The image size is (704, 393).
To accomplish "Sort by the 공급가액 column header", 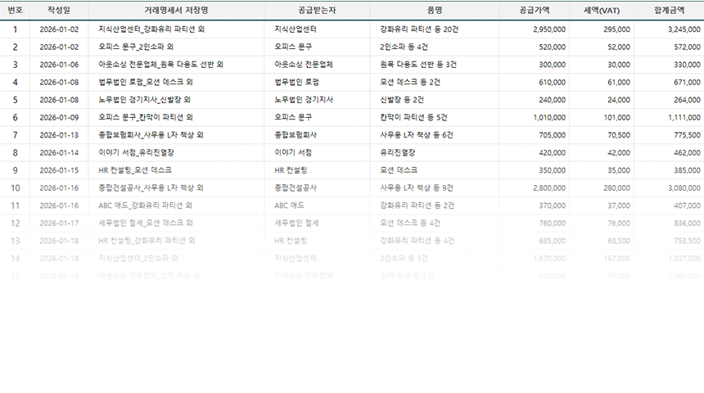I will pos(534,10).
